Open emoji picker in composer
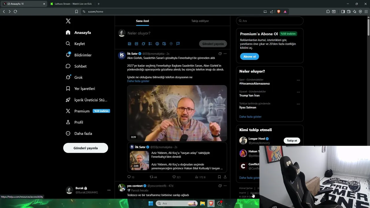The image size is (370, 208). (157, 44)
